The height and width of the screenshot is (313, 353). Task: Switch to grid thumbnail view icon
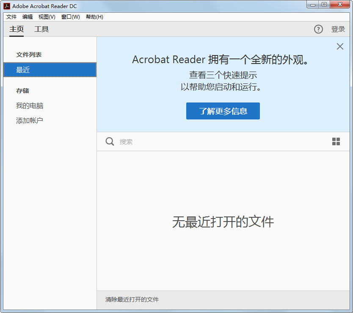click(x=336, y=141)
